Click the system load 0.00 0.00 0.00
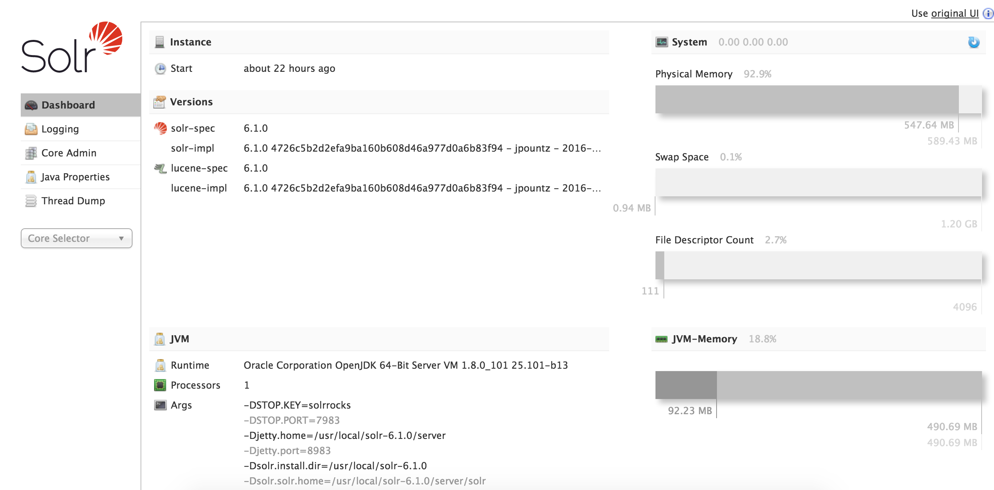This screenshot has width=994, height=490. point(753,42)
